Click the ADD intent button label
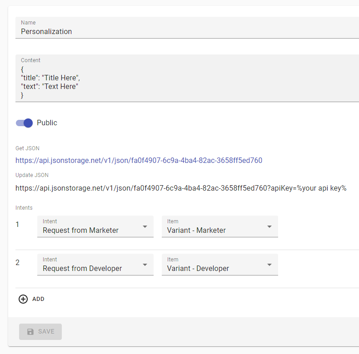This screenshot has width=359, height=354. pyautogui.click(x=38, y=299)
